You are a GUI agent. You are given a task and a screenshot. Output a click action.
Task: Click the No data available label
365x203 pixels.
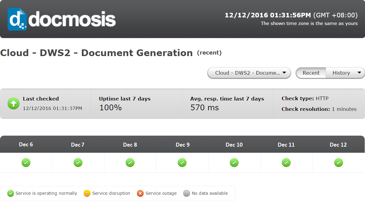point(210,193)
